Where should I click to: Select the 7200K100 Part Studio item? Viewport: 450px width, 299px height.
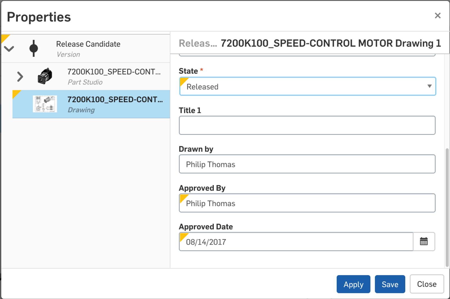click(114, 76)
